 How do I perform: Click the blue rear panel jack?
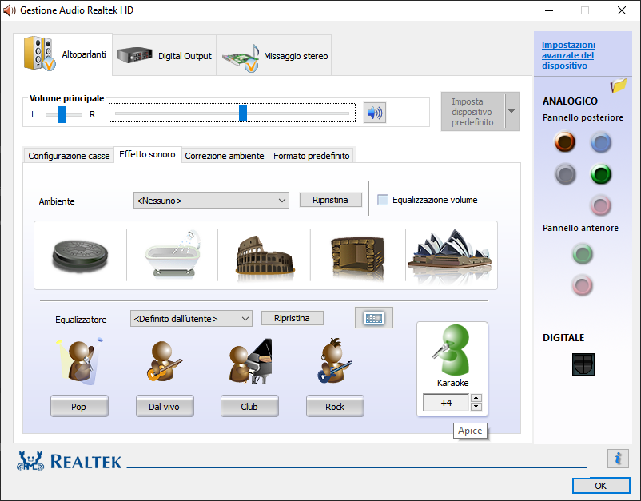pos(601,142)
